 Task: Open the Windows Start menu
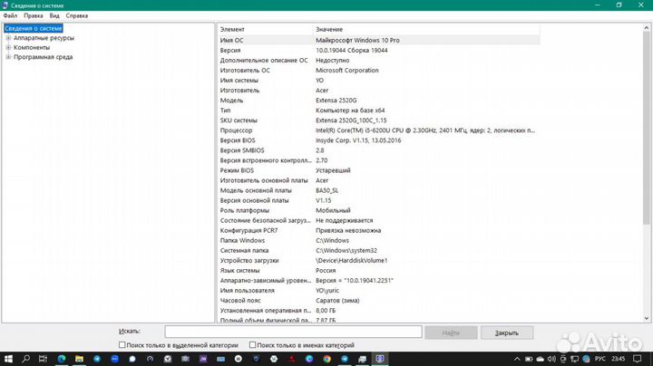pyautogui.click(x=8, y=359)
